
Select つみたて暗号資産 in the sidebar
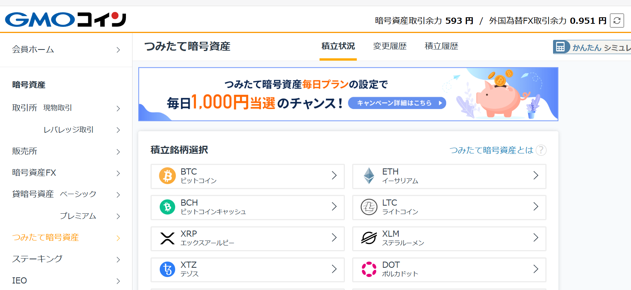(45, 237)
